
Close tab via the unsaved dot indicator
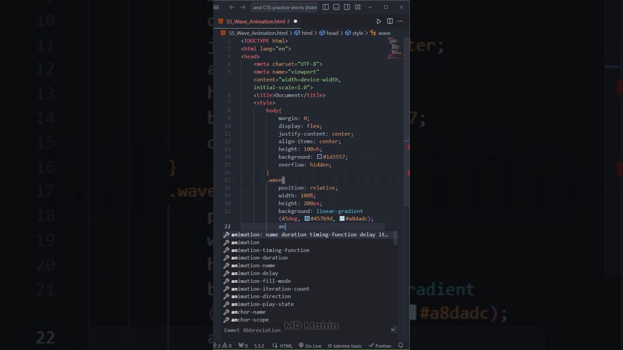[295, 21]
